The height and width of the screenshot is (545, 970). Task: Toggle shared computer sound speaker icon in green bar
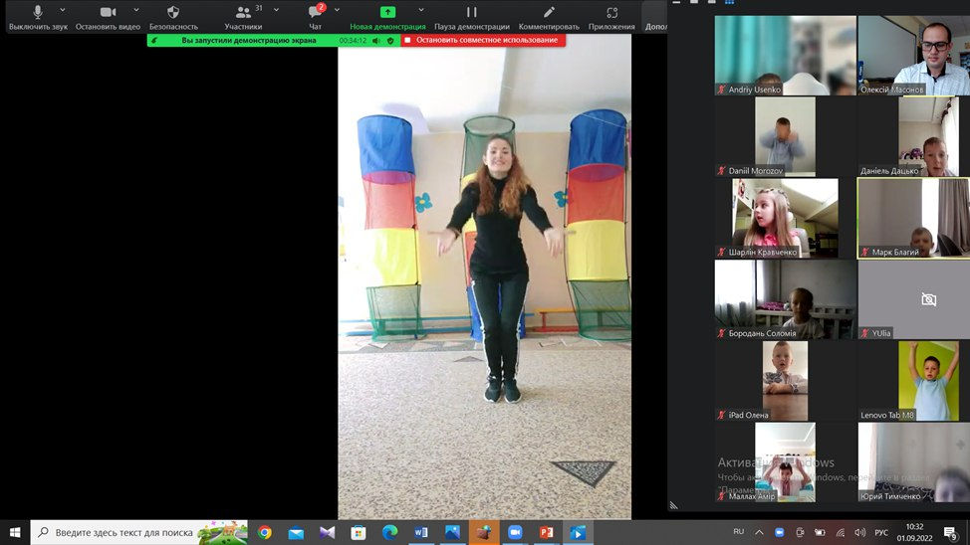[x=375, y=40]
